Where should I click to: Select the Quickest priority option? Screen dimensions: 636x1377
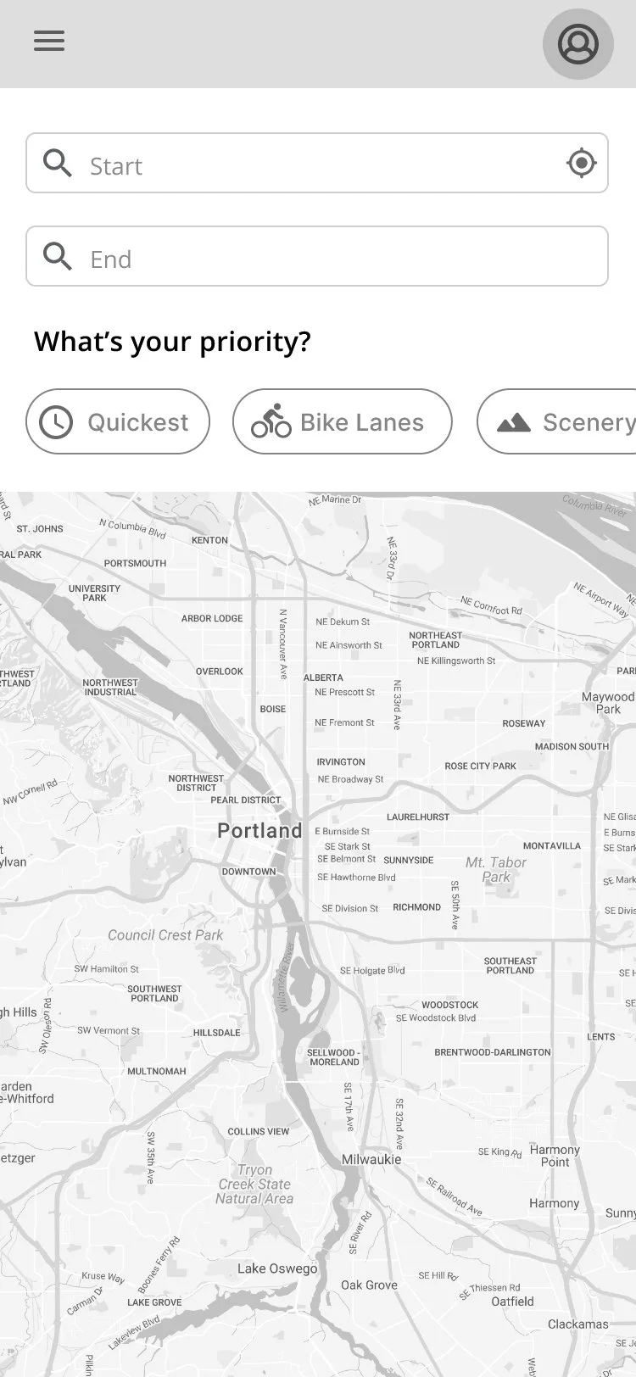118,421
